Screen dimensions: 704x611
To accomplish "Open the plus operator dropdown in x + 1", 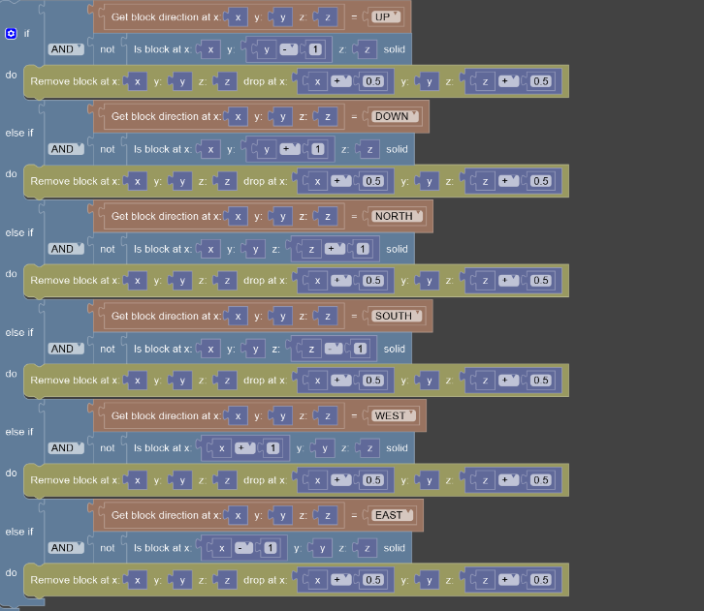I will (245, 448).
